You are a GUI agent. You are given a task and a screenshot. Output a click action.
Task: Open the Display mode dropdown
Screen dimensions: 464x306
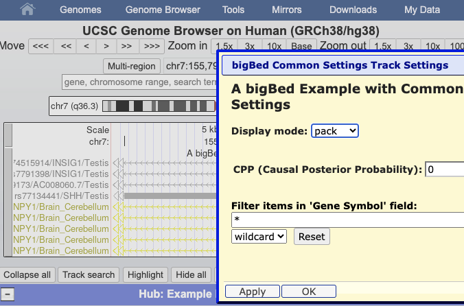334,130
